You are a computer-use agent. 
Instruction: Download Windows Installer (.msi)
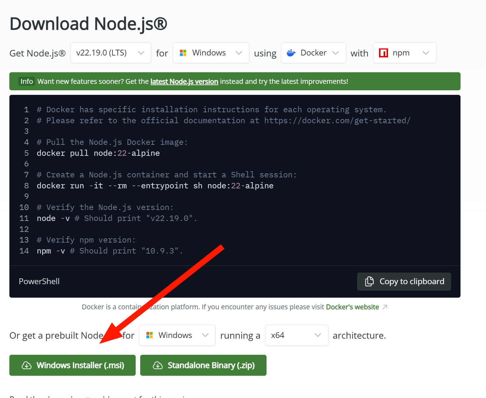point(73,365)
